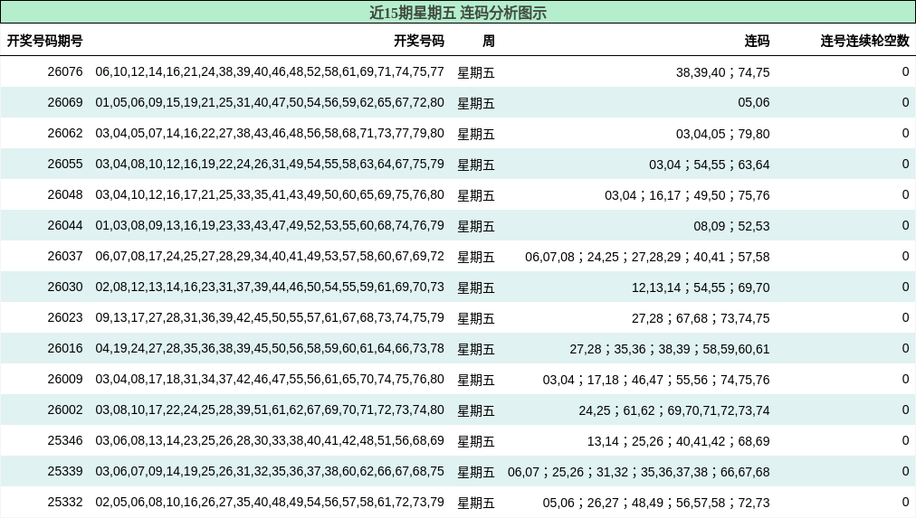Click the winning numbers of issue 26055
The height and width of the screenshot is (518, 916).
tap(270, 164)
